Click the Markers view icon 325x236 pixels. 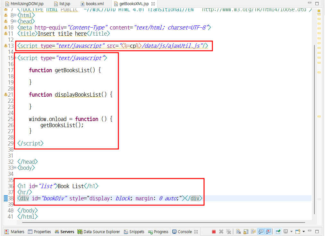[7, 232]
